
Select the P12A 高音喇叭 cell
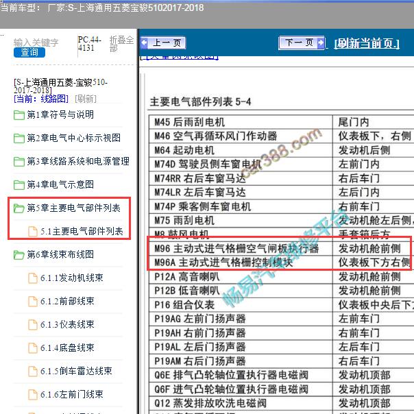click(x=241, y=277)
